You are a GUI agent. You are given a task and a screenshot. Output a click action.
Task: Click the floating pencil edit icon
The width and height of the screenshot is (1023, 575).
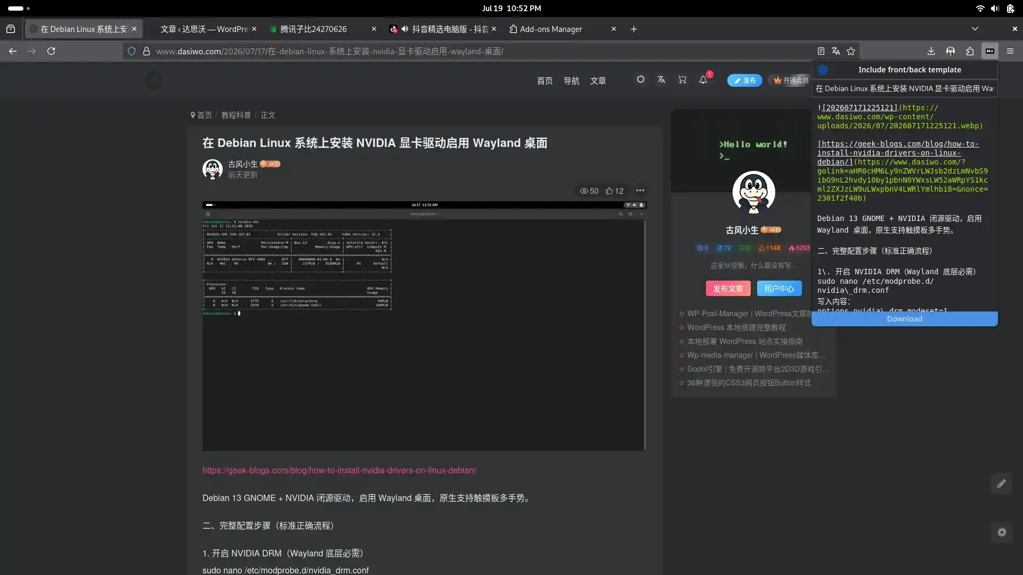click(1002, 483)
